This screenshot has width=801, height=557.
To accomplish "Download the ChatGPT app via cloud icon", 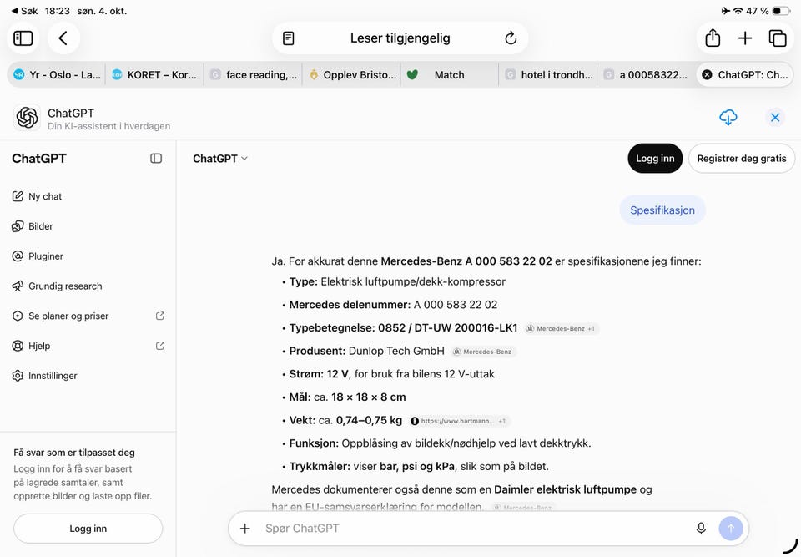I will [728, 117].
